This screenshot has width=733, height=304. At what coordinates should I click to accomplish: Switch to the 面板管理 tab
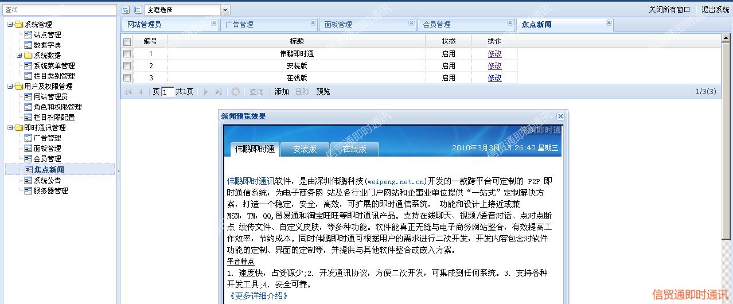367,25
